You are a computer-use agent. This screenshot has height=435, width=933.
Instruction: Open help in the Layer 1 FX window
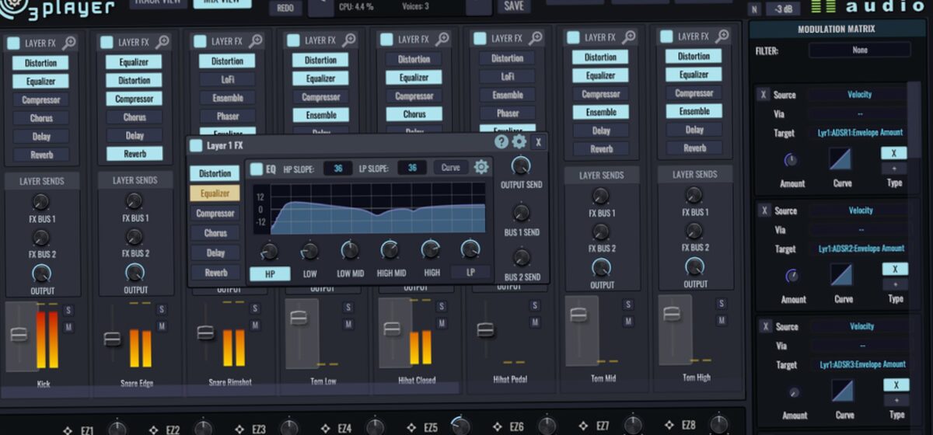(501, 141)
